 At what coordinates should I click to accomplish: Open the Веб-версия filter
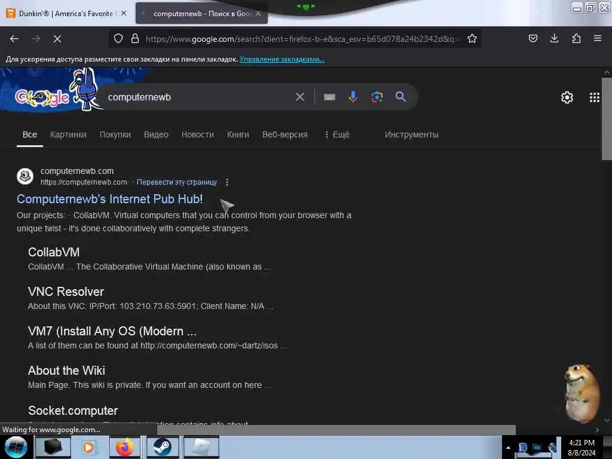(x=285, y=134)
